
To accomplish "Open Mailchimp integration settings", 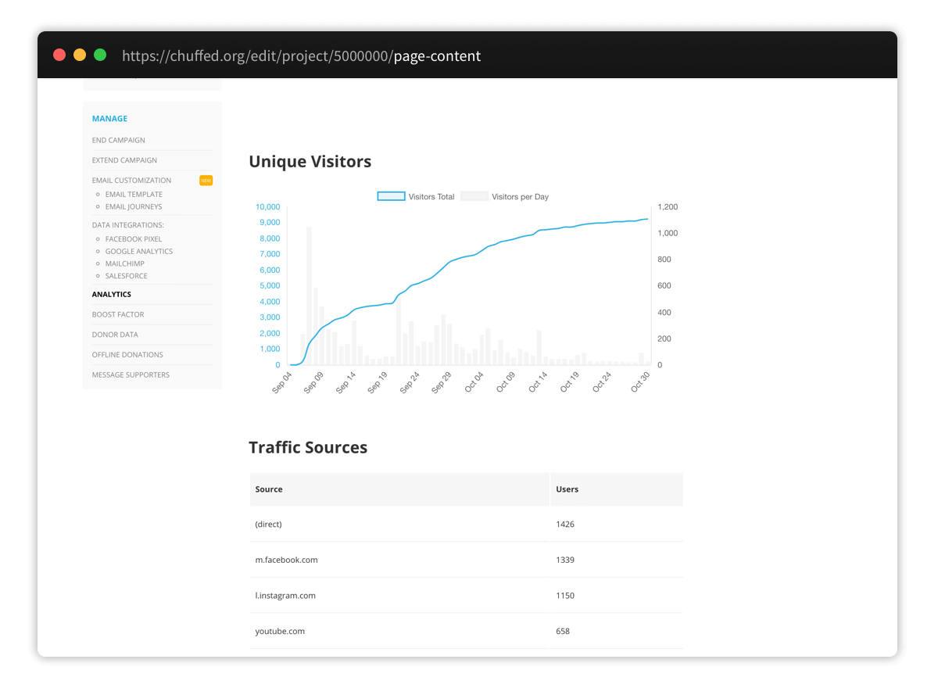I will pos(125,264).
